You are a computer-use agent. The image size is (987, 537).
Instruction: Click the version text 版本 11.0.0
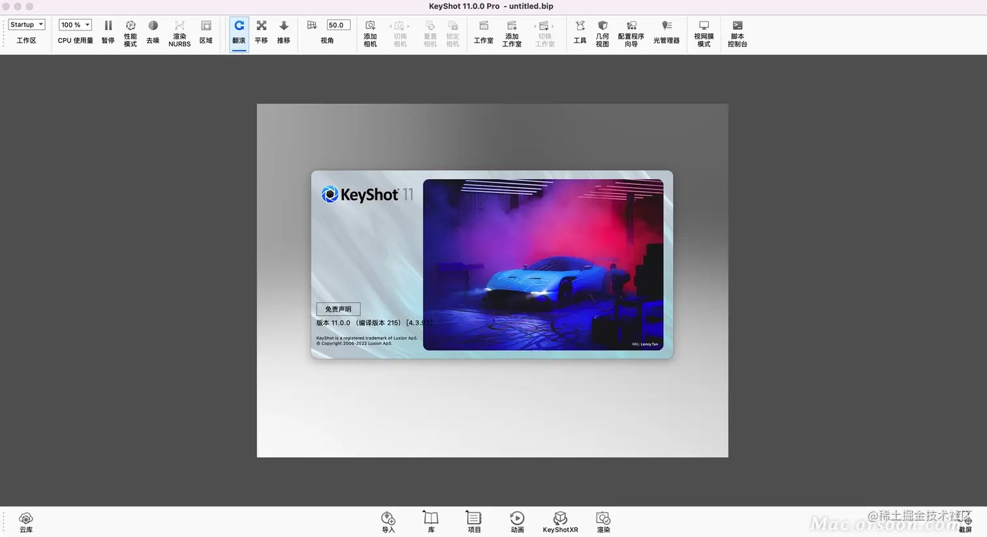[334, 323]
